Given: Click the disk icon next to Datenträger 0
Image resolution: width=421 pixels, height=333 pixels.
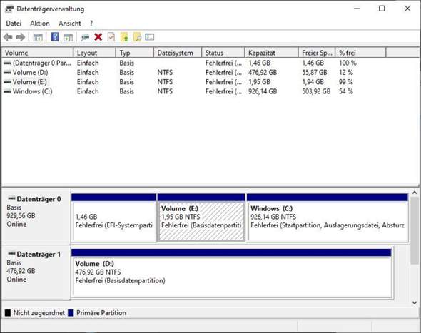Looking at the screenshot, I should pos(11,198).
